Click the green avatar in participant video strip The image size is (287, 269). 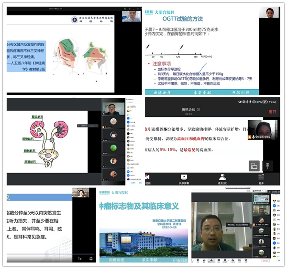click(x=113, y=148)
